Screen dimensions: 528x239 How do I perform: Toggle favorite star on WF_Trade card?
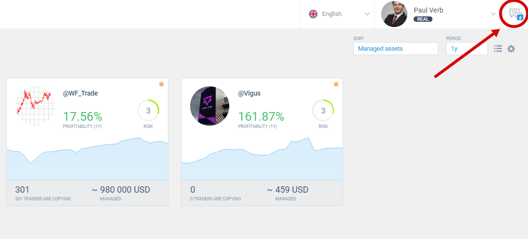[161, 84]
